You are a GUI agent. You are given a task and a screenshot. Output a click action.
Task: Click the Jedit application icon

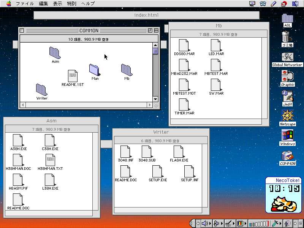click(288, 96)
